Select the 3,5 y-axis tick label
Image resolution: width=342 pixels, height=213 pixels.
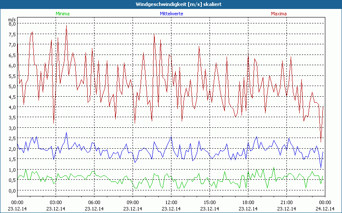[x=12, y=118]
